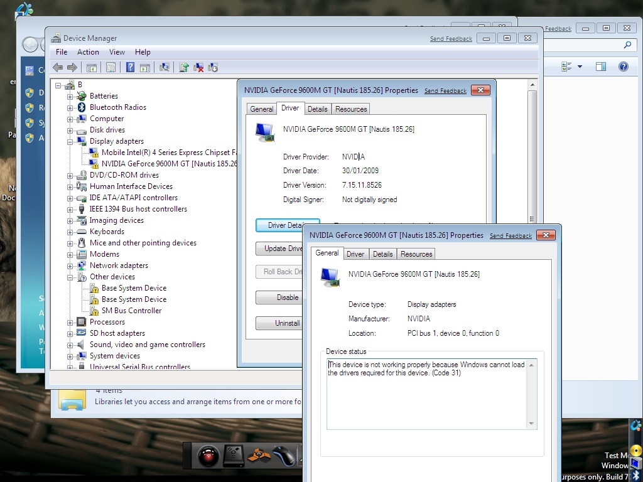Image resolution: width=643 pixels, height=482 pixels.
Task: Click the blue Help question-mark toolbar icon
Action: 130,67
